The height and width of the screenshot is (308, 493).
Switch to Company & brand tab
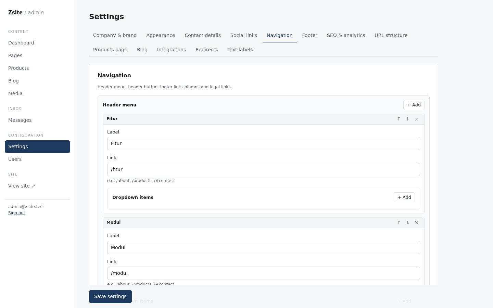(115, 35)
